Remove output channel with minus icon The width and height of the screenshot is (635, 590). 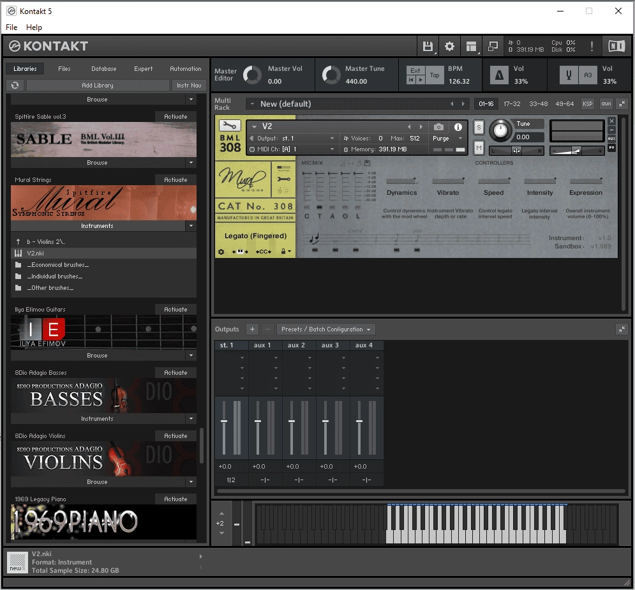267,329
